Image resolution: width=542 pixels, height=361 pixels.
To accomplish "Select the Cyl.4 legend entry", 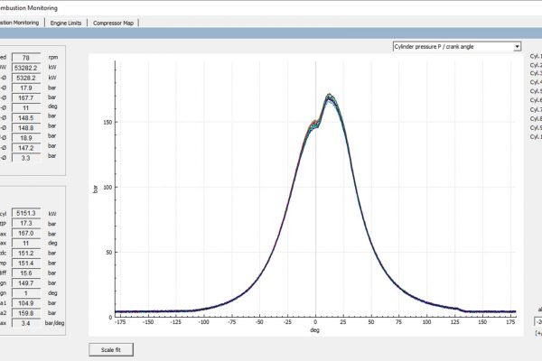I will (535, 85).
